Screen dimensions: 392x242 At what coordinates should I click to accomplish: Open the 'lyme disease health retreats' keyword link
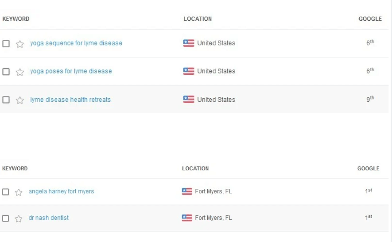(x=70, y=100)
